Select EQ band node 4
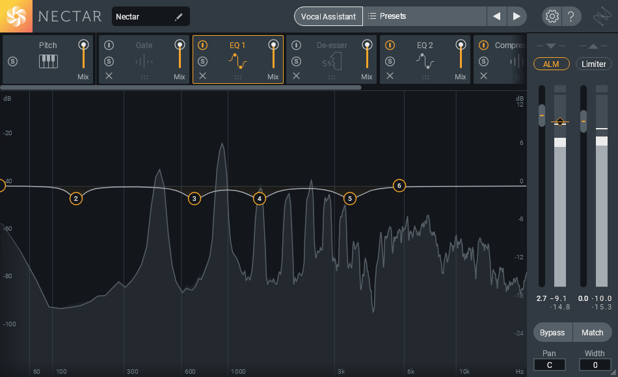Viewport: 618px width, 377px height. 260,198
